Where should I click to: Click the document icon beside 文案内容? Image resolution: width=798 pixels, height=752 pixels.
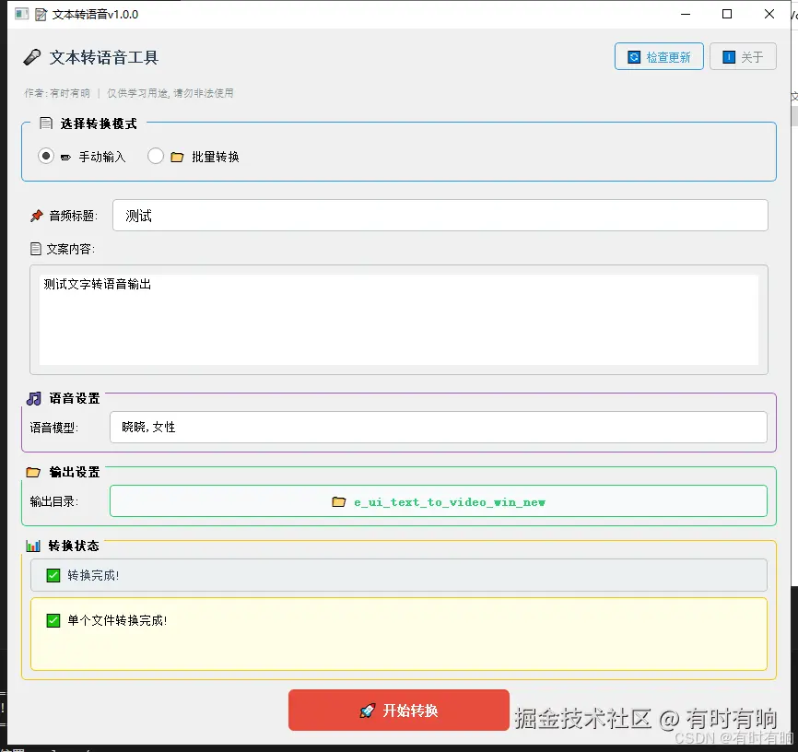click(36, 249)
